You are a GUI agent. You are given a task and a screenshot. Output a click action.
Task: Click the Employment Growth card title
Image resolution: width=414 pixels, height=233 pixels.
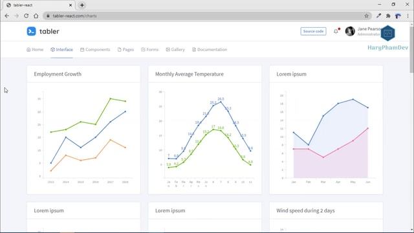(x=58, y=74)
